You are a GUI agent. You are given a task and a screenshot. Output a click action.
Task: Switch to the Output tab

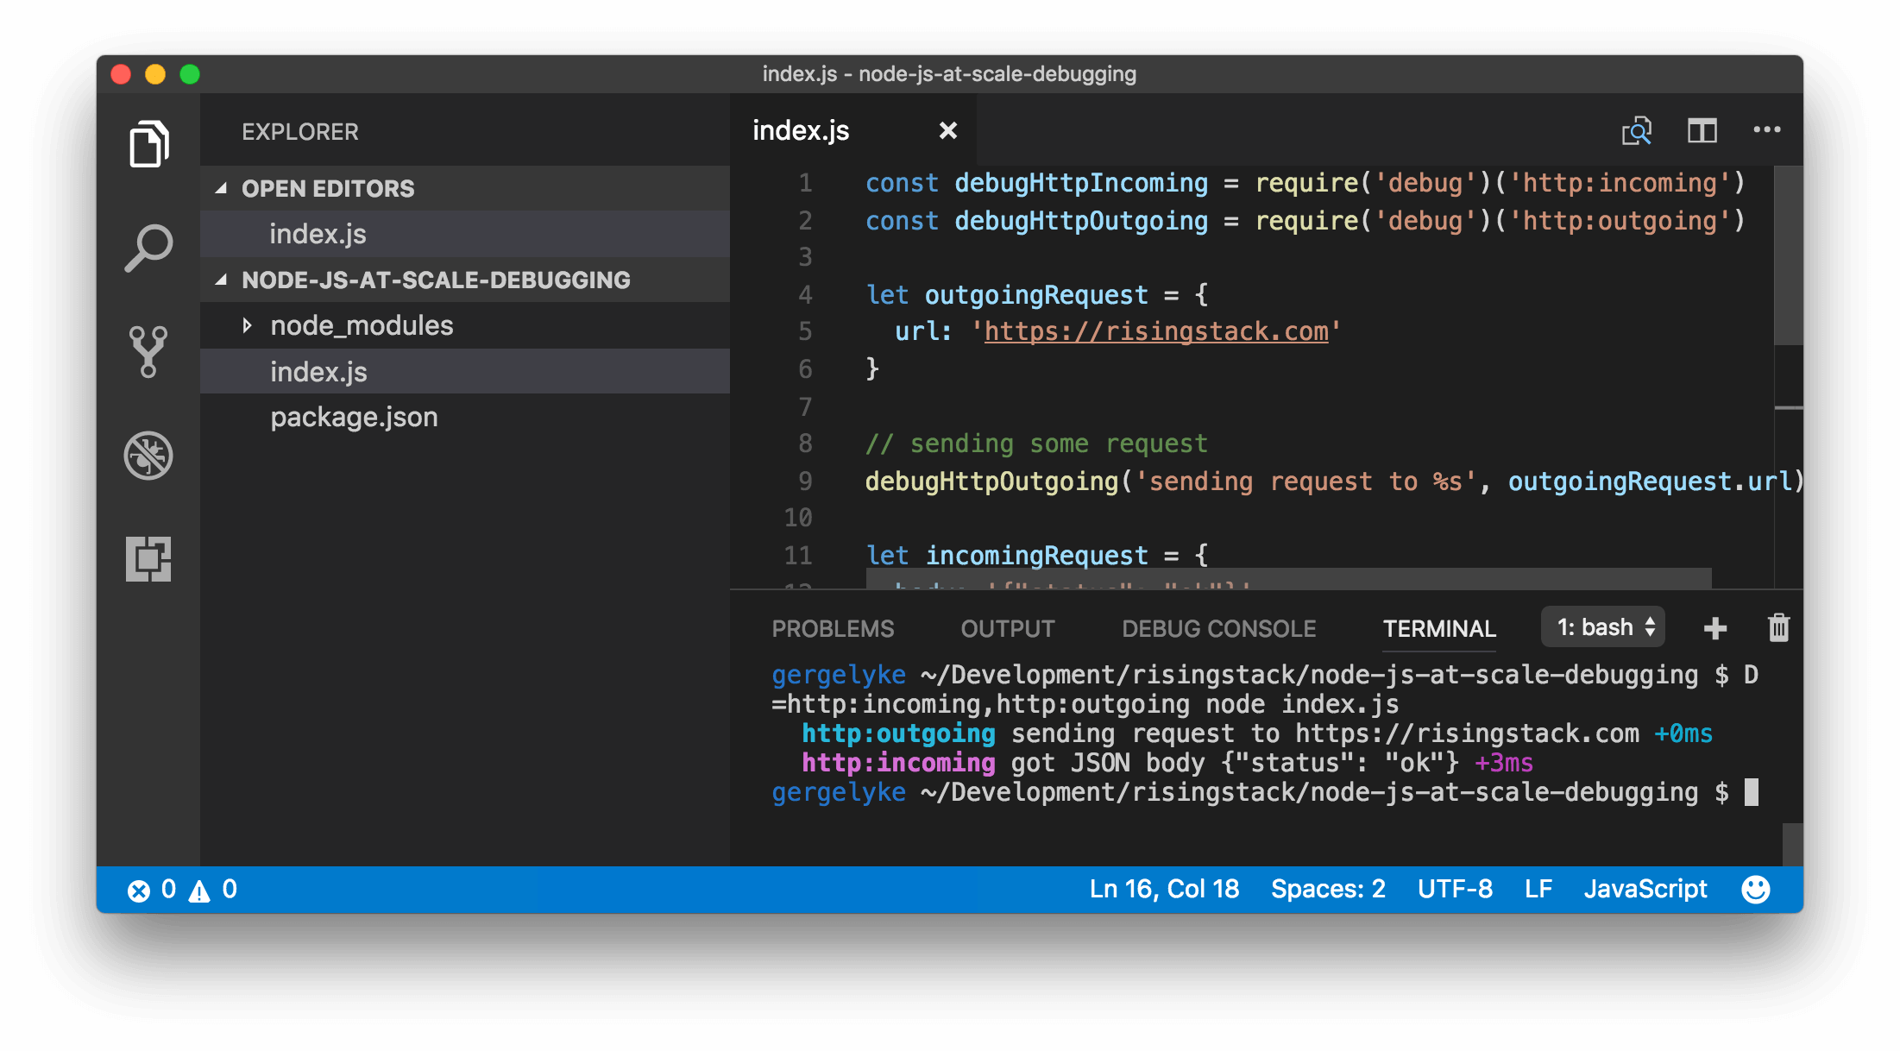pos(1007,628)
